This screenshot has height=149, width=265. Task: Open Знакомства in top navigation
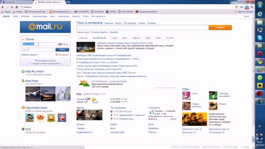point(63,17)
